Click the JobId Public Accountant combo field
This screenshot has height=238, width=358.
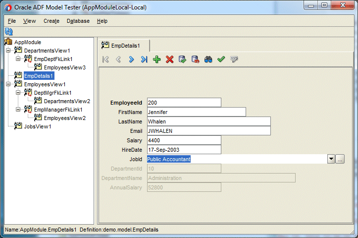click(237, 159)
